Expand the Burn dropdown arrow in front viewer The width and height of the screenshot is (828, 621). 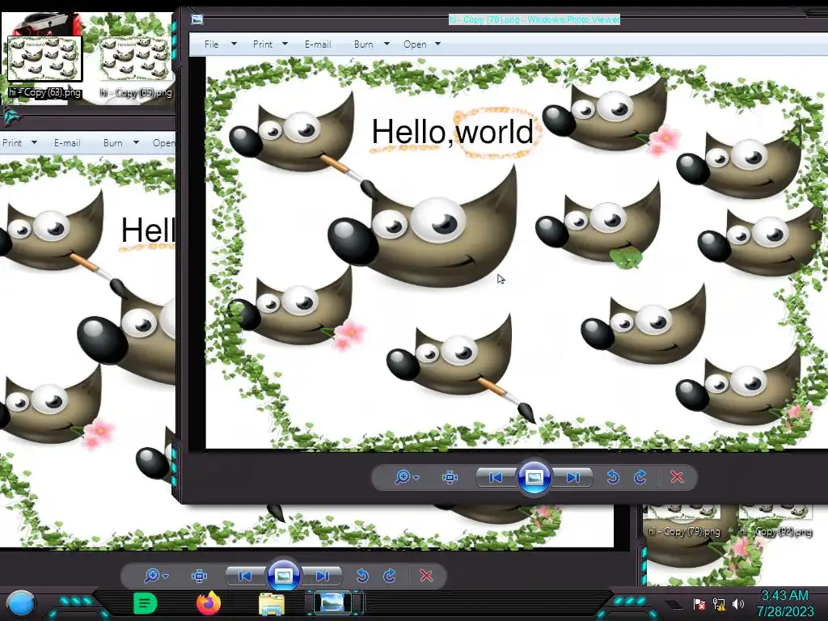click(387, 44)
